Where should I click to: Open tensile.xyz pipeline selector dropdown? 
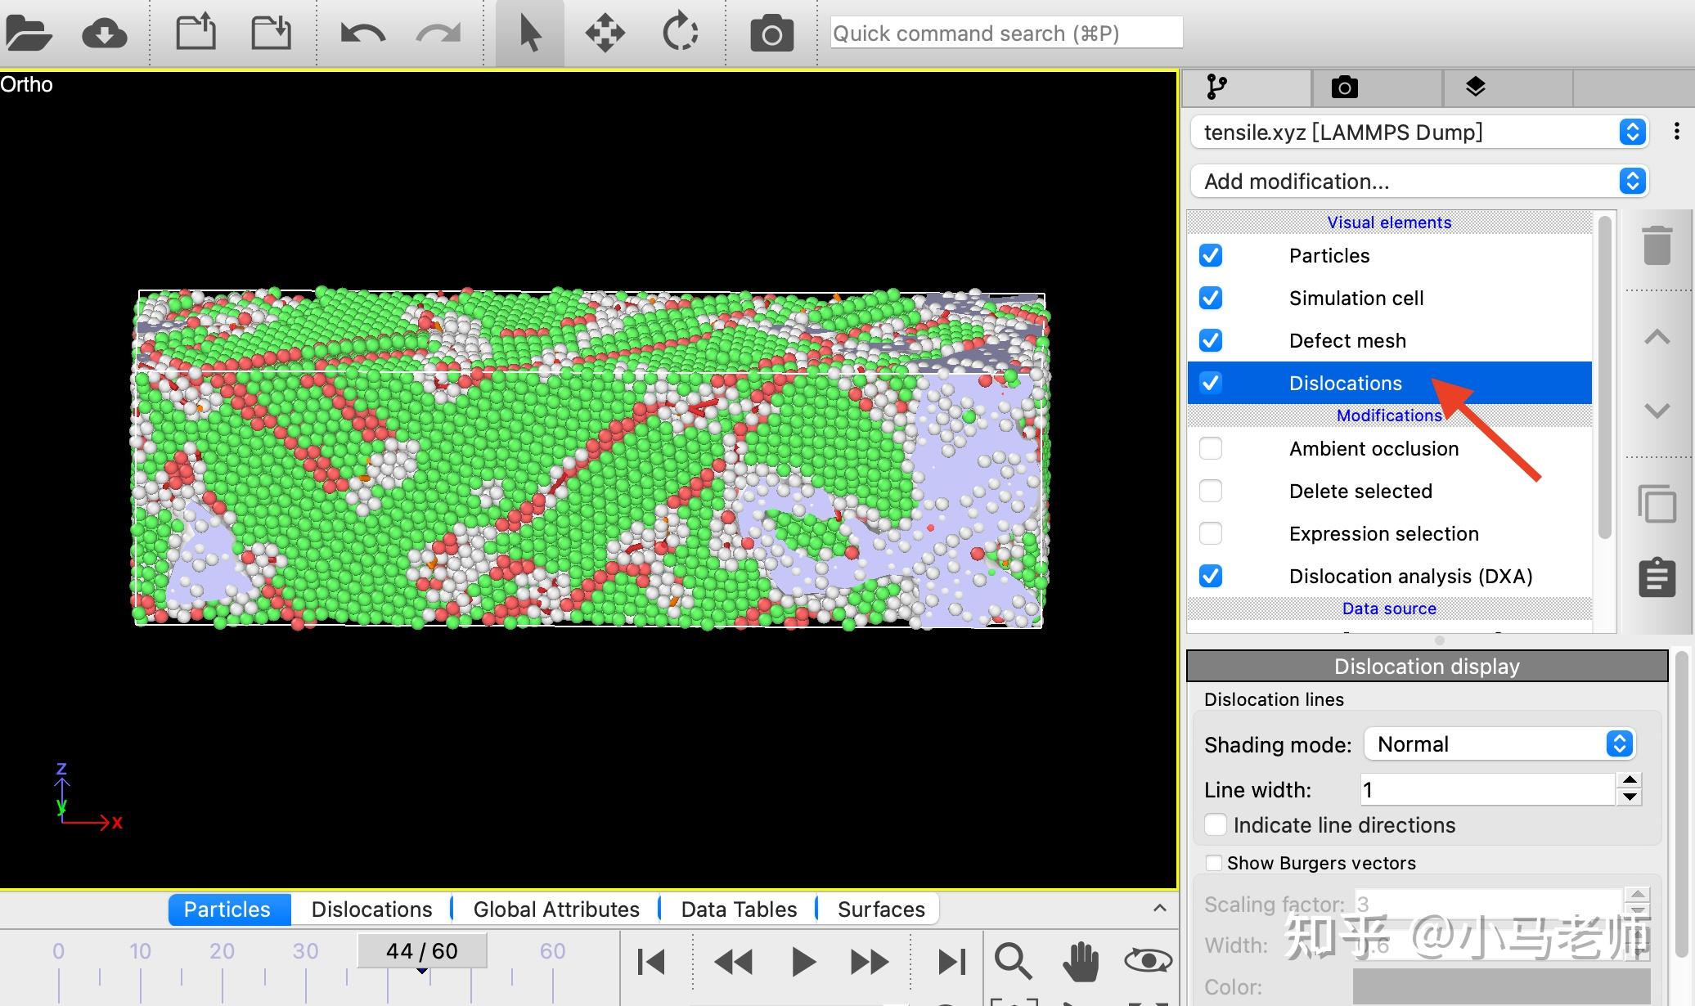pyautogui.click(x=1418, y=132)
